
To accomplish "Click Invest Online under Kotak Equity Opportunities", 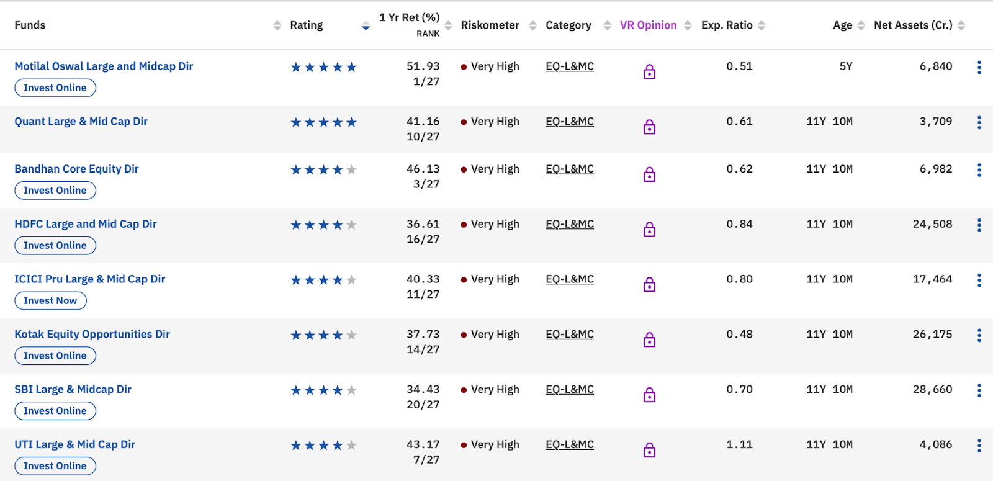I will [55, 356].
